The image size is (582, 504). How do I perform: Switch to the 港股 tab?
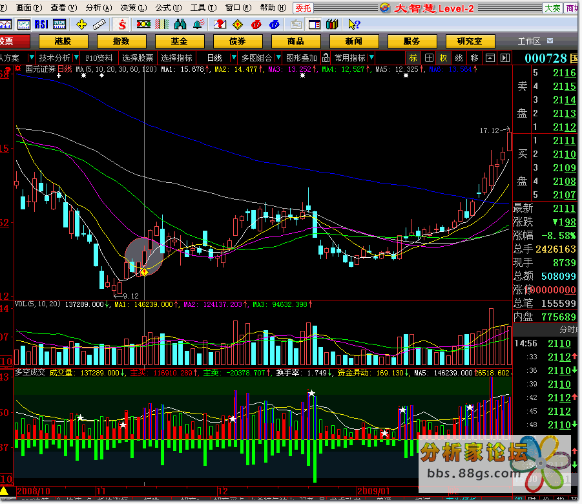[x=63, y=41]
